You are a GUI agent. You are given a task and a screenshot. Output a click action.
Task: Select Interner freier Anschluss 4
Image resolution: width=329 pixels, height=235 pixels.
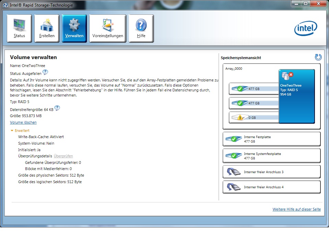(272, 187)
